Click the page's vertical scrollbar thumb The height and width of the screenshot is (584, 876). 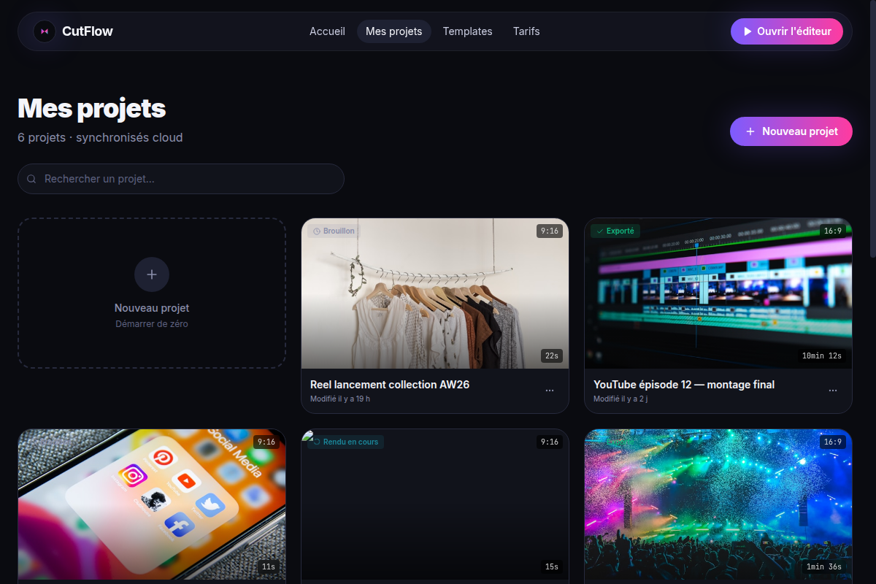click(x=873, y=128)
